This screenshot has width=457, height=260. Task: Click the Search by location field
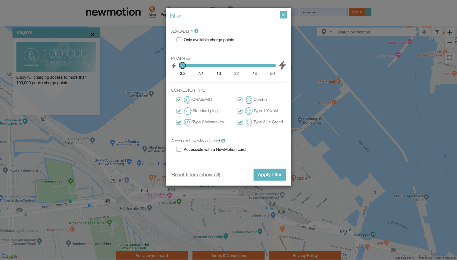coord(375,32)
